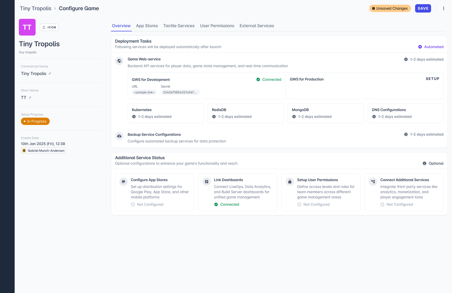Image resolution: width=452 pixels, height=293 pixels.
Task: Click the Link Dashboards grid icon
Action: click(x=207, y=182)
